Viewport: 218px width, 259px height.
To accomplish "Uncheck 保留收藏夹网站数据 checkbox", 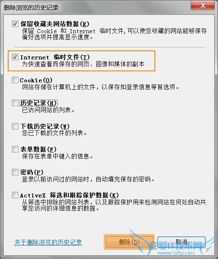I will coord(15,24).
